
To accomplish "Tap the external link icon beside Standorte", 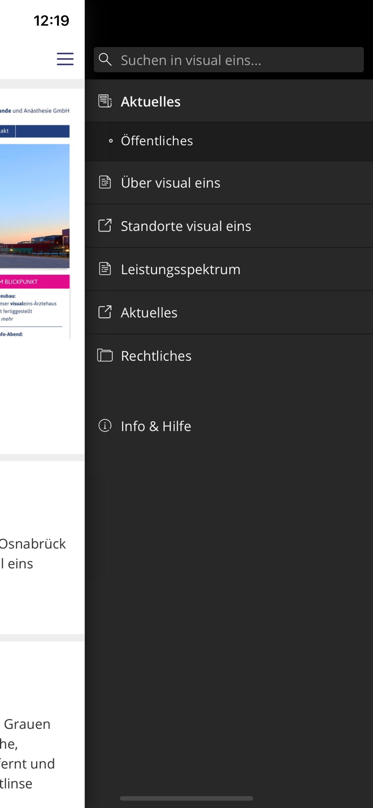I will pyautogui.click(x=105, y=226).
